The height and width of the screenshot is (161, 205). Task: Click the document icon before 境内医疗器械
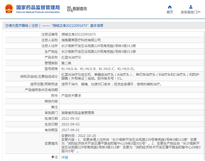[7, 25]
